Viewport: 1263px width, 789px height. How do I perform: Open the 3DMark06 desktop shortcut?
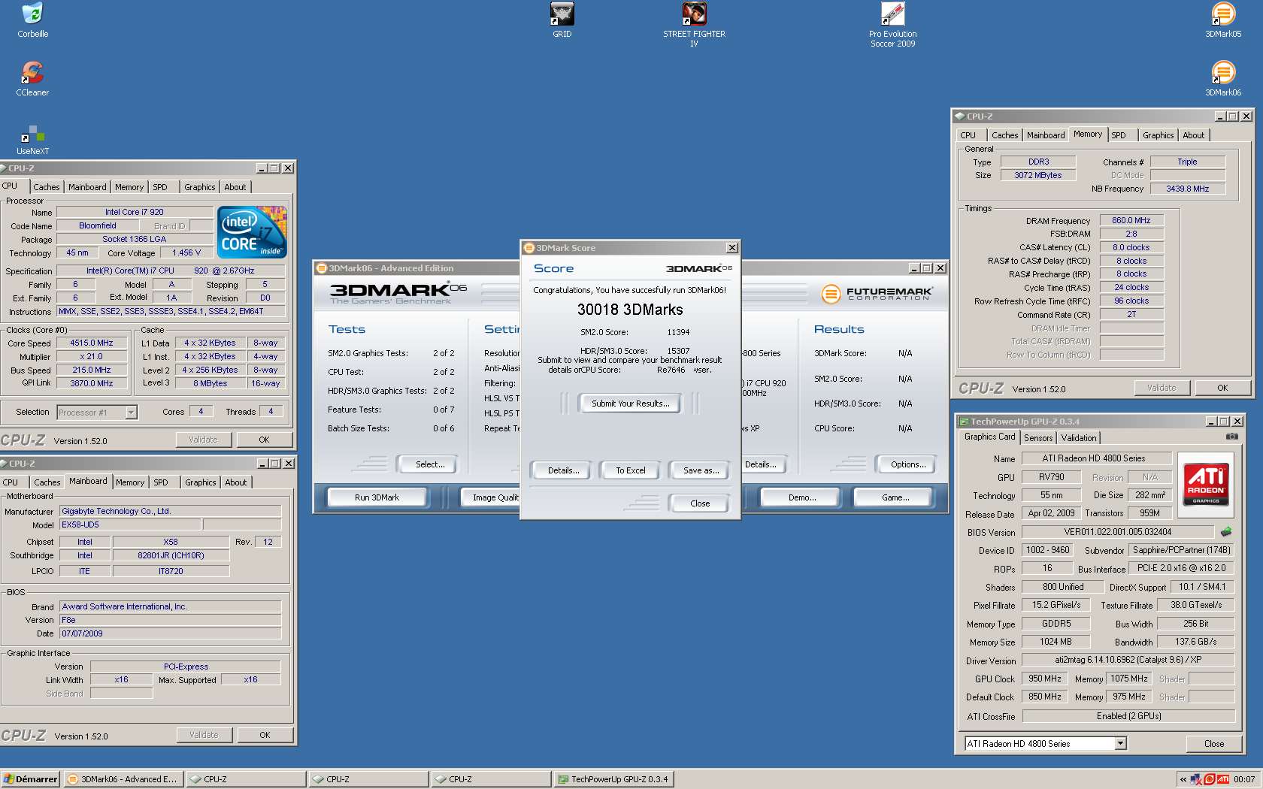(1223, 79)
